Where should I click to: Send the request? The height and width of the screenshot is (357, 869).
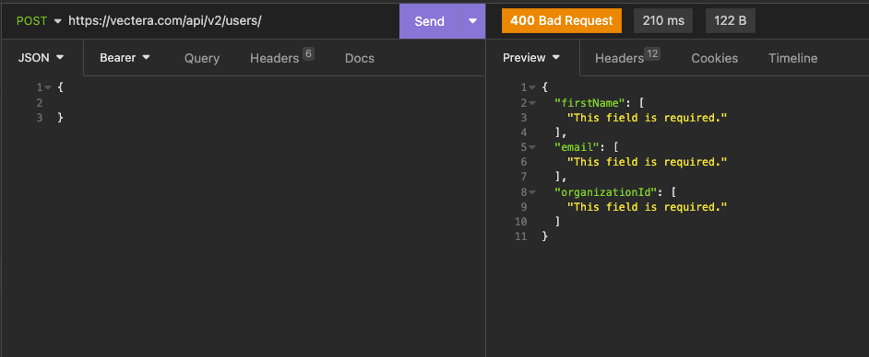click(x=430, y=21)
